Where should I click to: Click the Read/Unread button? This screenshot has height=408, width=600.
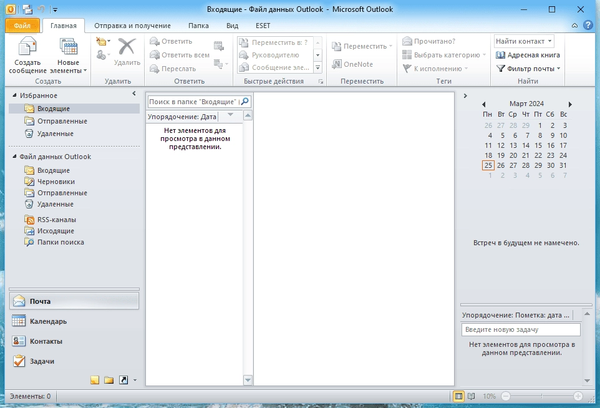tap(429, 41)
